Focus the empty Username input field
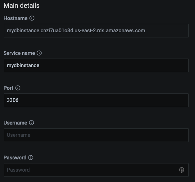This screenshot has height=182, width=195. point(96,135)
